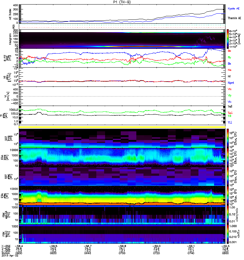Click the Keogram counts color bar
244x260 pixels.
(x=228, y=39)
